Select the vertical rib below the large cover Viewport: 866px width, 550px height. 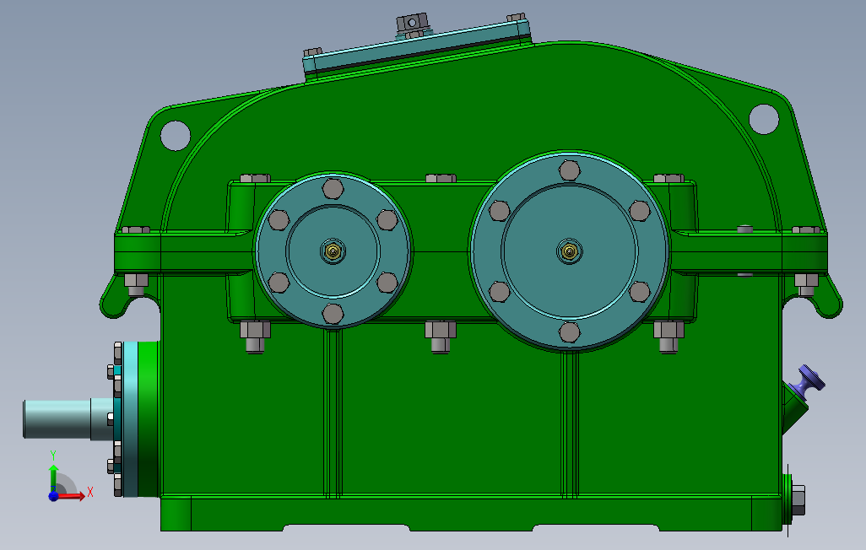[570, 424]
